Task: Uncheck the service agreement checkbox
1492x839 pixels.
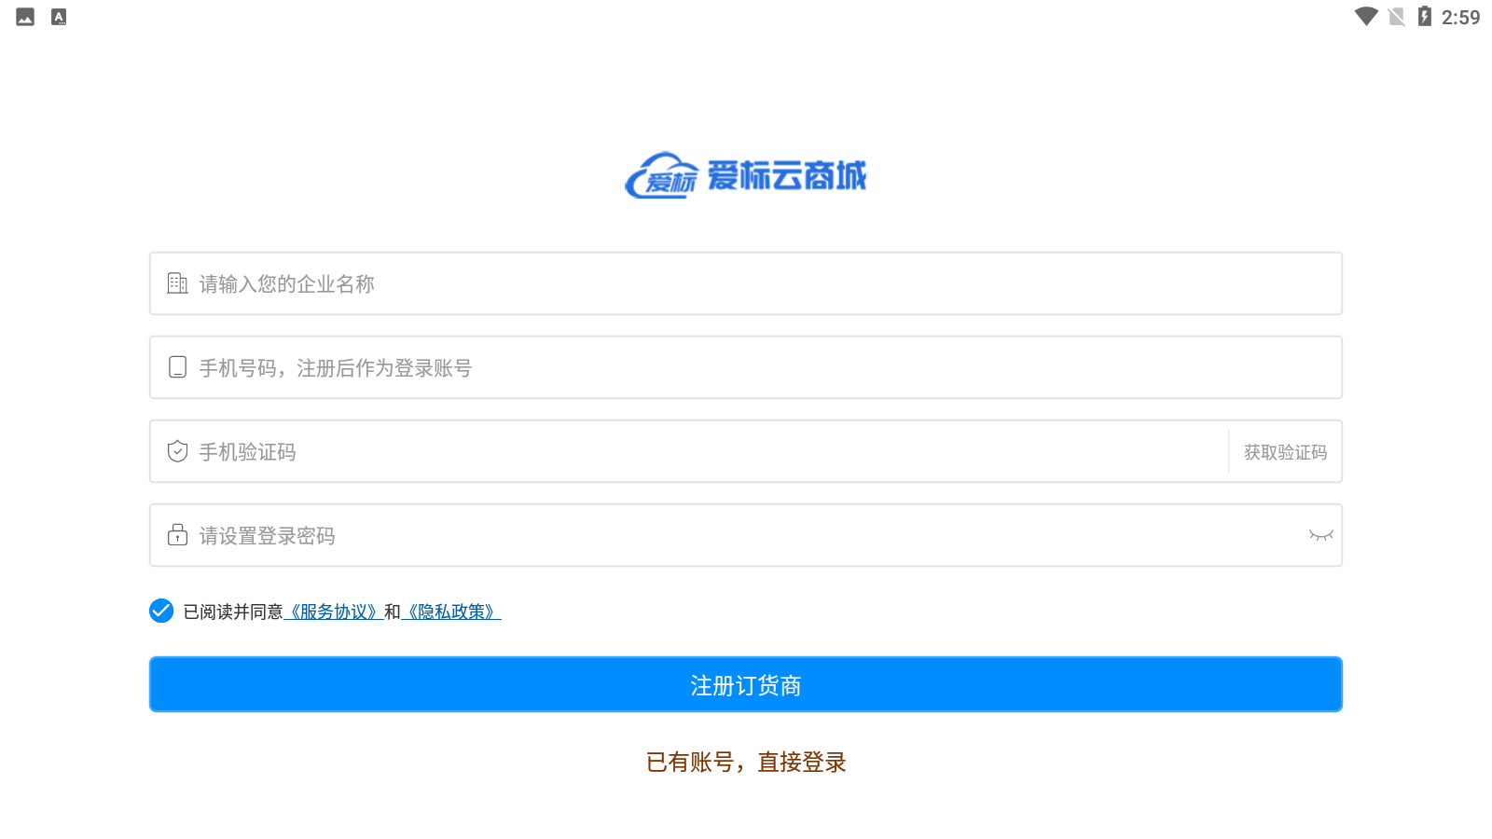Action: [161, 611]
